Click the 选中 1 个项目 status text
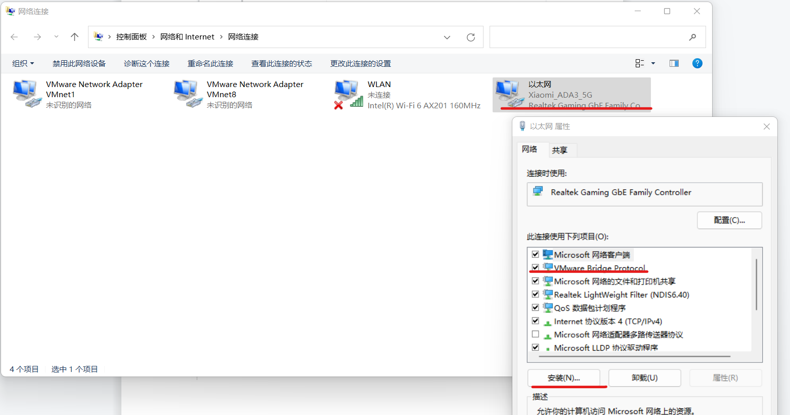The width and height of the screenshot is (790, 415). click(75, 369)
